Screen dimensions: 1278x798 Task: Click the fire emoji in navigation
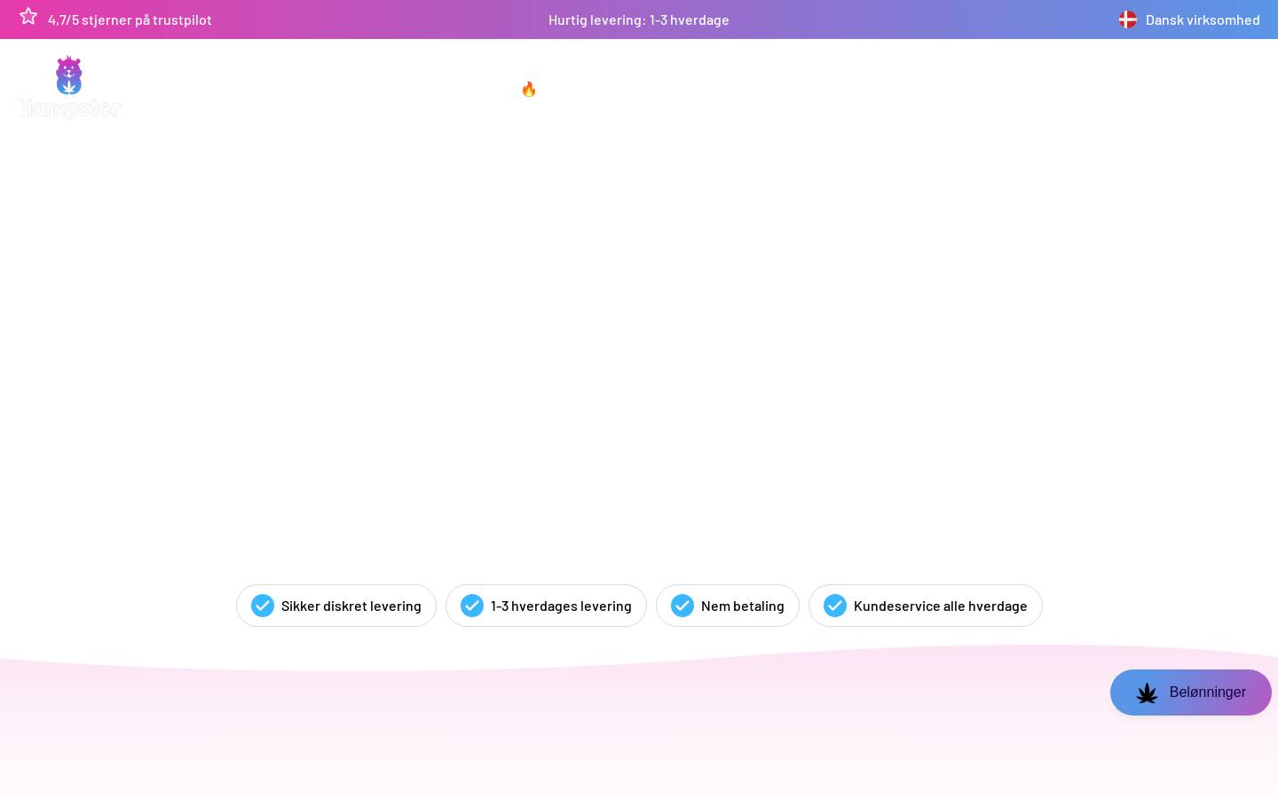[x=529, y=89]
